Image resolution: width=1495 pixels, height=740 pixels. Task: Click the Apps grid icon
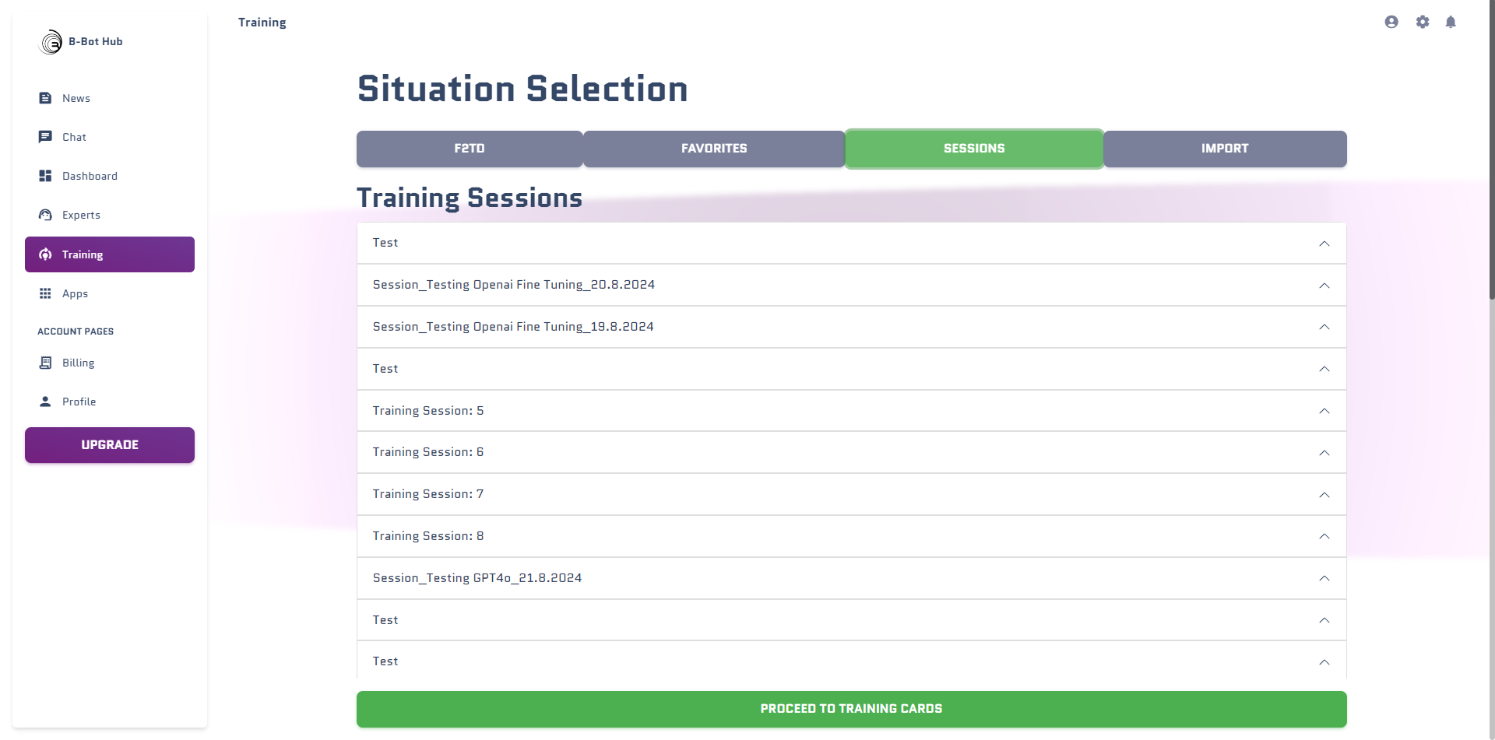(45, 293)
